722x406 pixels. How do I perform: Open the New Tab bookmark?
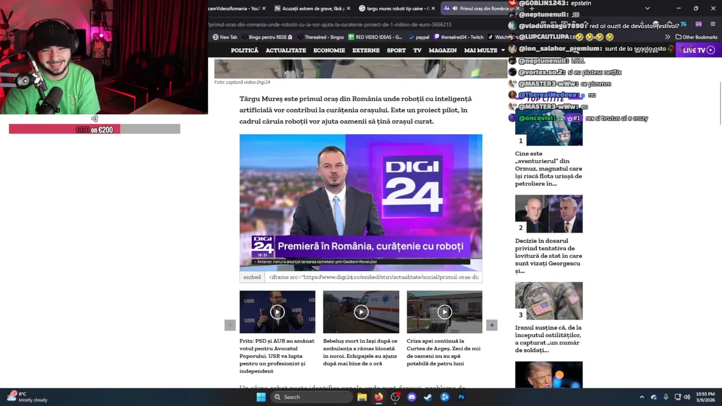click(224, 37)
